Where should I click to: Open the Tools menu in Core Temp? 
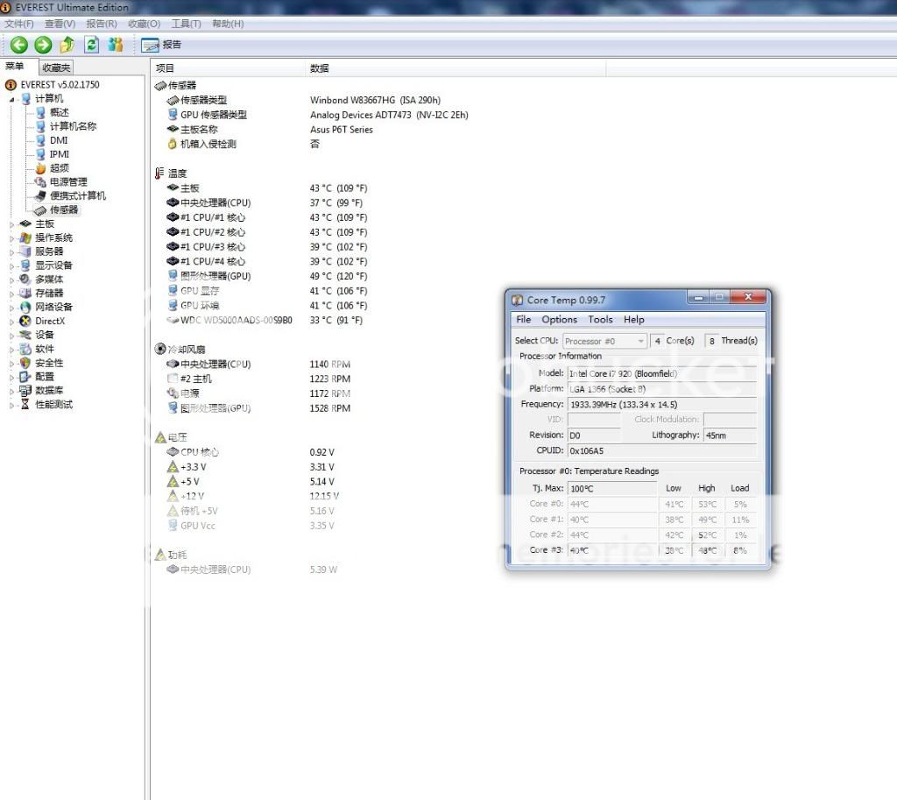[x=600, y=320]
